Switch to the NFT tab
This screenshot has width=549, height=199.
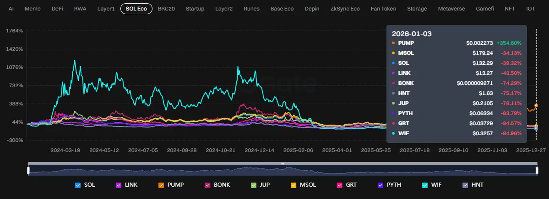coord(510,9)
